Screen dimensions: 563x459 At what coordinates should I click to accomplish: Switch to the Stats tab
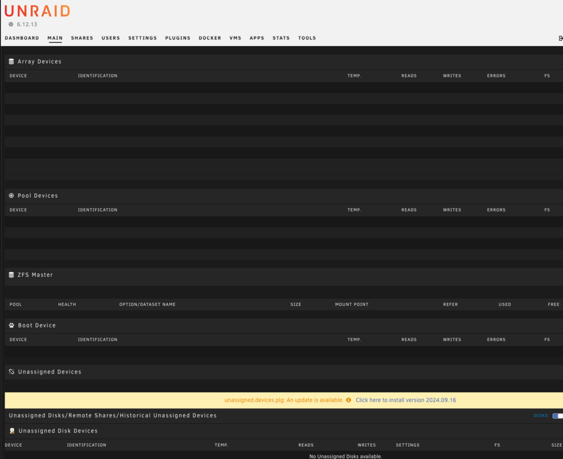click(x=281, y=38)
